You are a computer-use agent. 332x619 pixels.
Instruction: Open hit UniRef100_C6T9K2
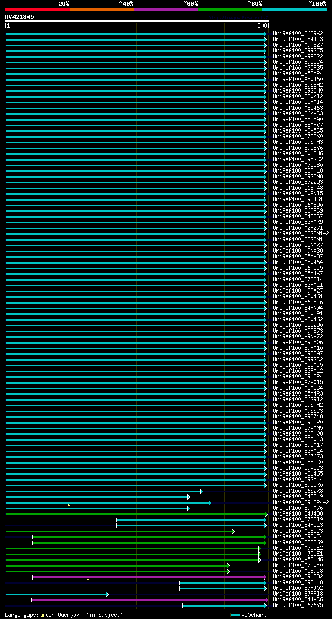(x=298, y=34)
